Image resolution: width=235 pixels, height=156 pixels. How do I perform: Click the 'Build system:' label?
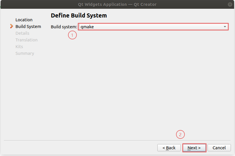click(64, 27)
